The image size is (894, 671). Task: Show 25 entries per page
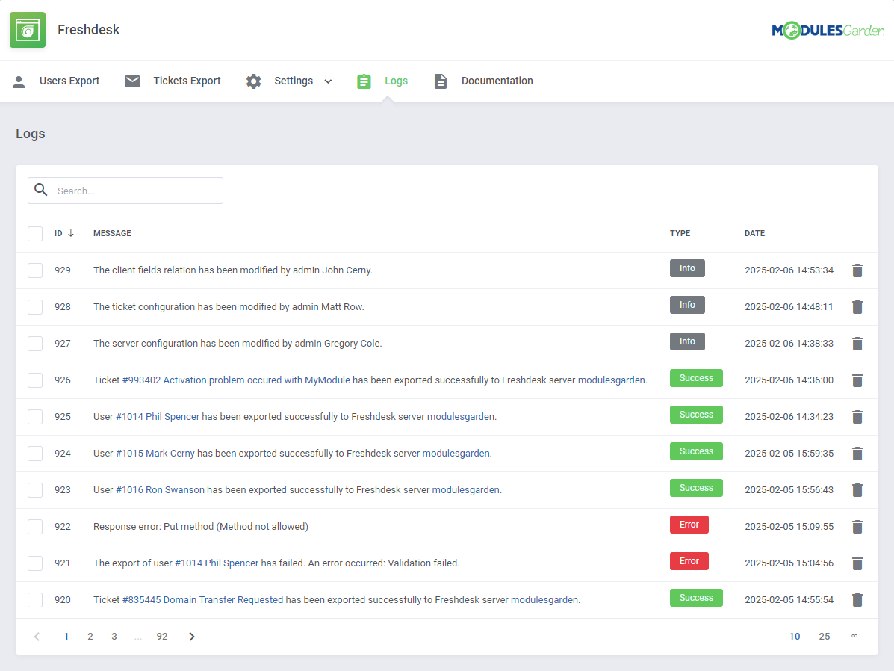(x=824, y=636)
